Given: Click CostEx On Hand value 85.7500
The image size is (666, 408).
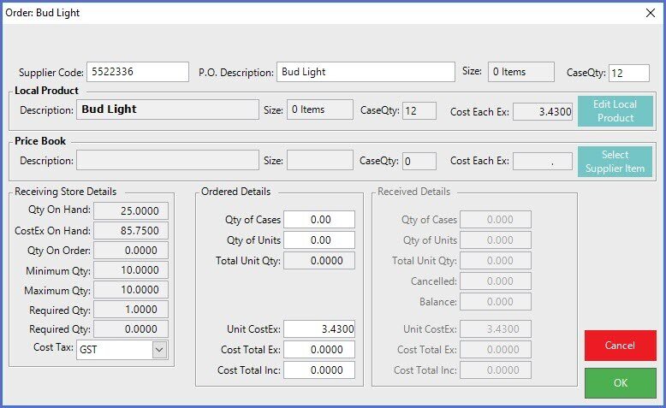Looking at the screenshot, I should click(x=131, y=231).
